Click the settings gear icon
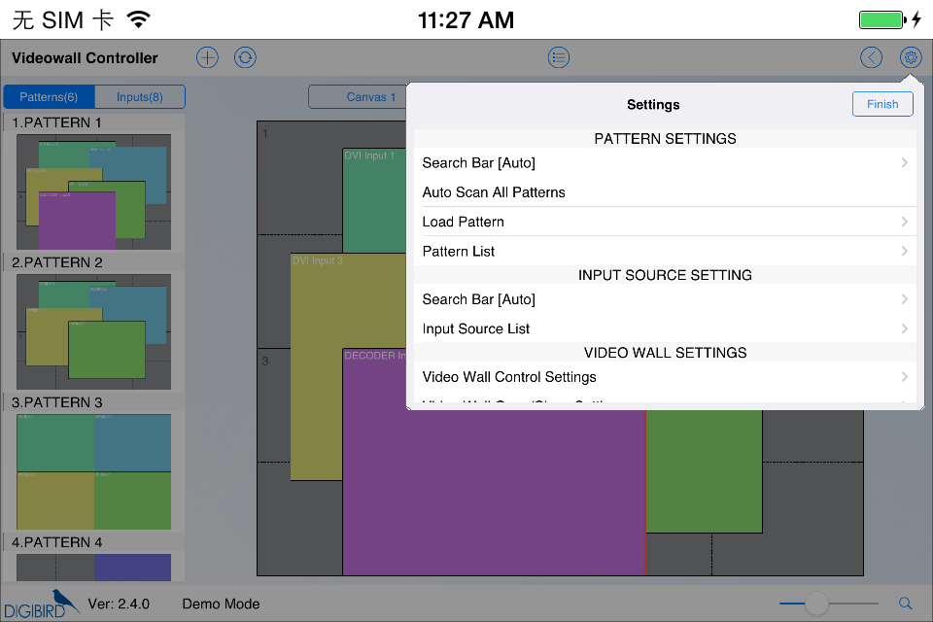 click(x=911, y=57)
